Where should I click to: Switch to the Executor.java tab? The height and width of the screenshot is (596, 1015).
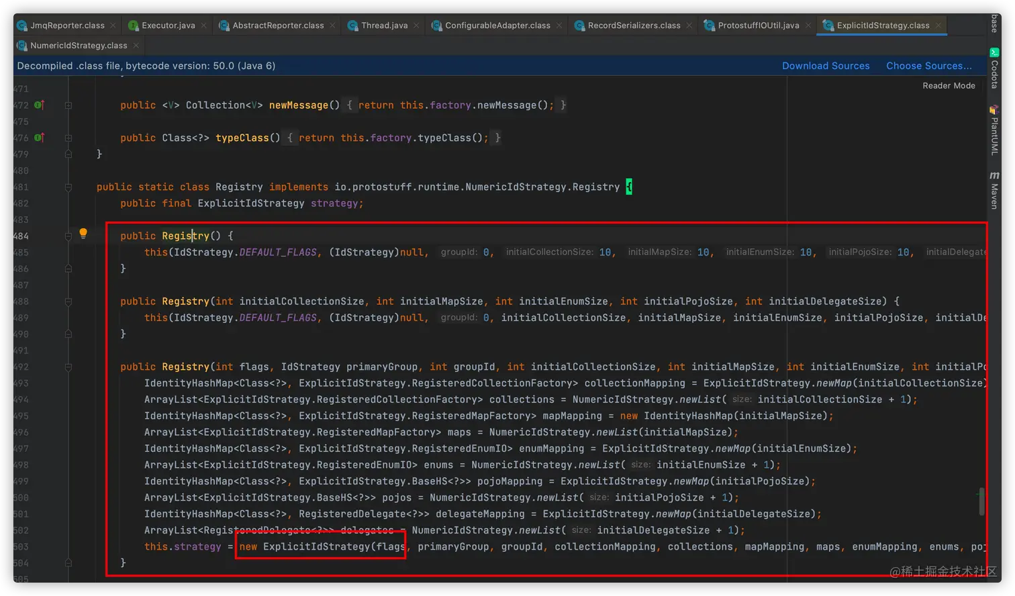(168, 26)
